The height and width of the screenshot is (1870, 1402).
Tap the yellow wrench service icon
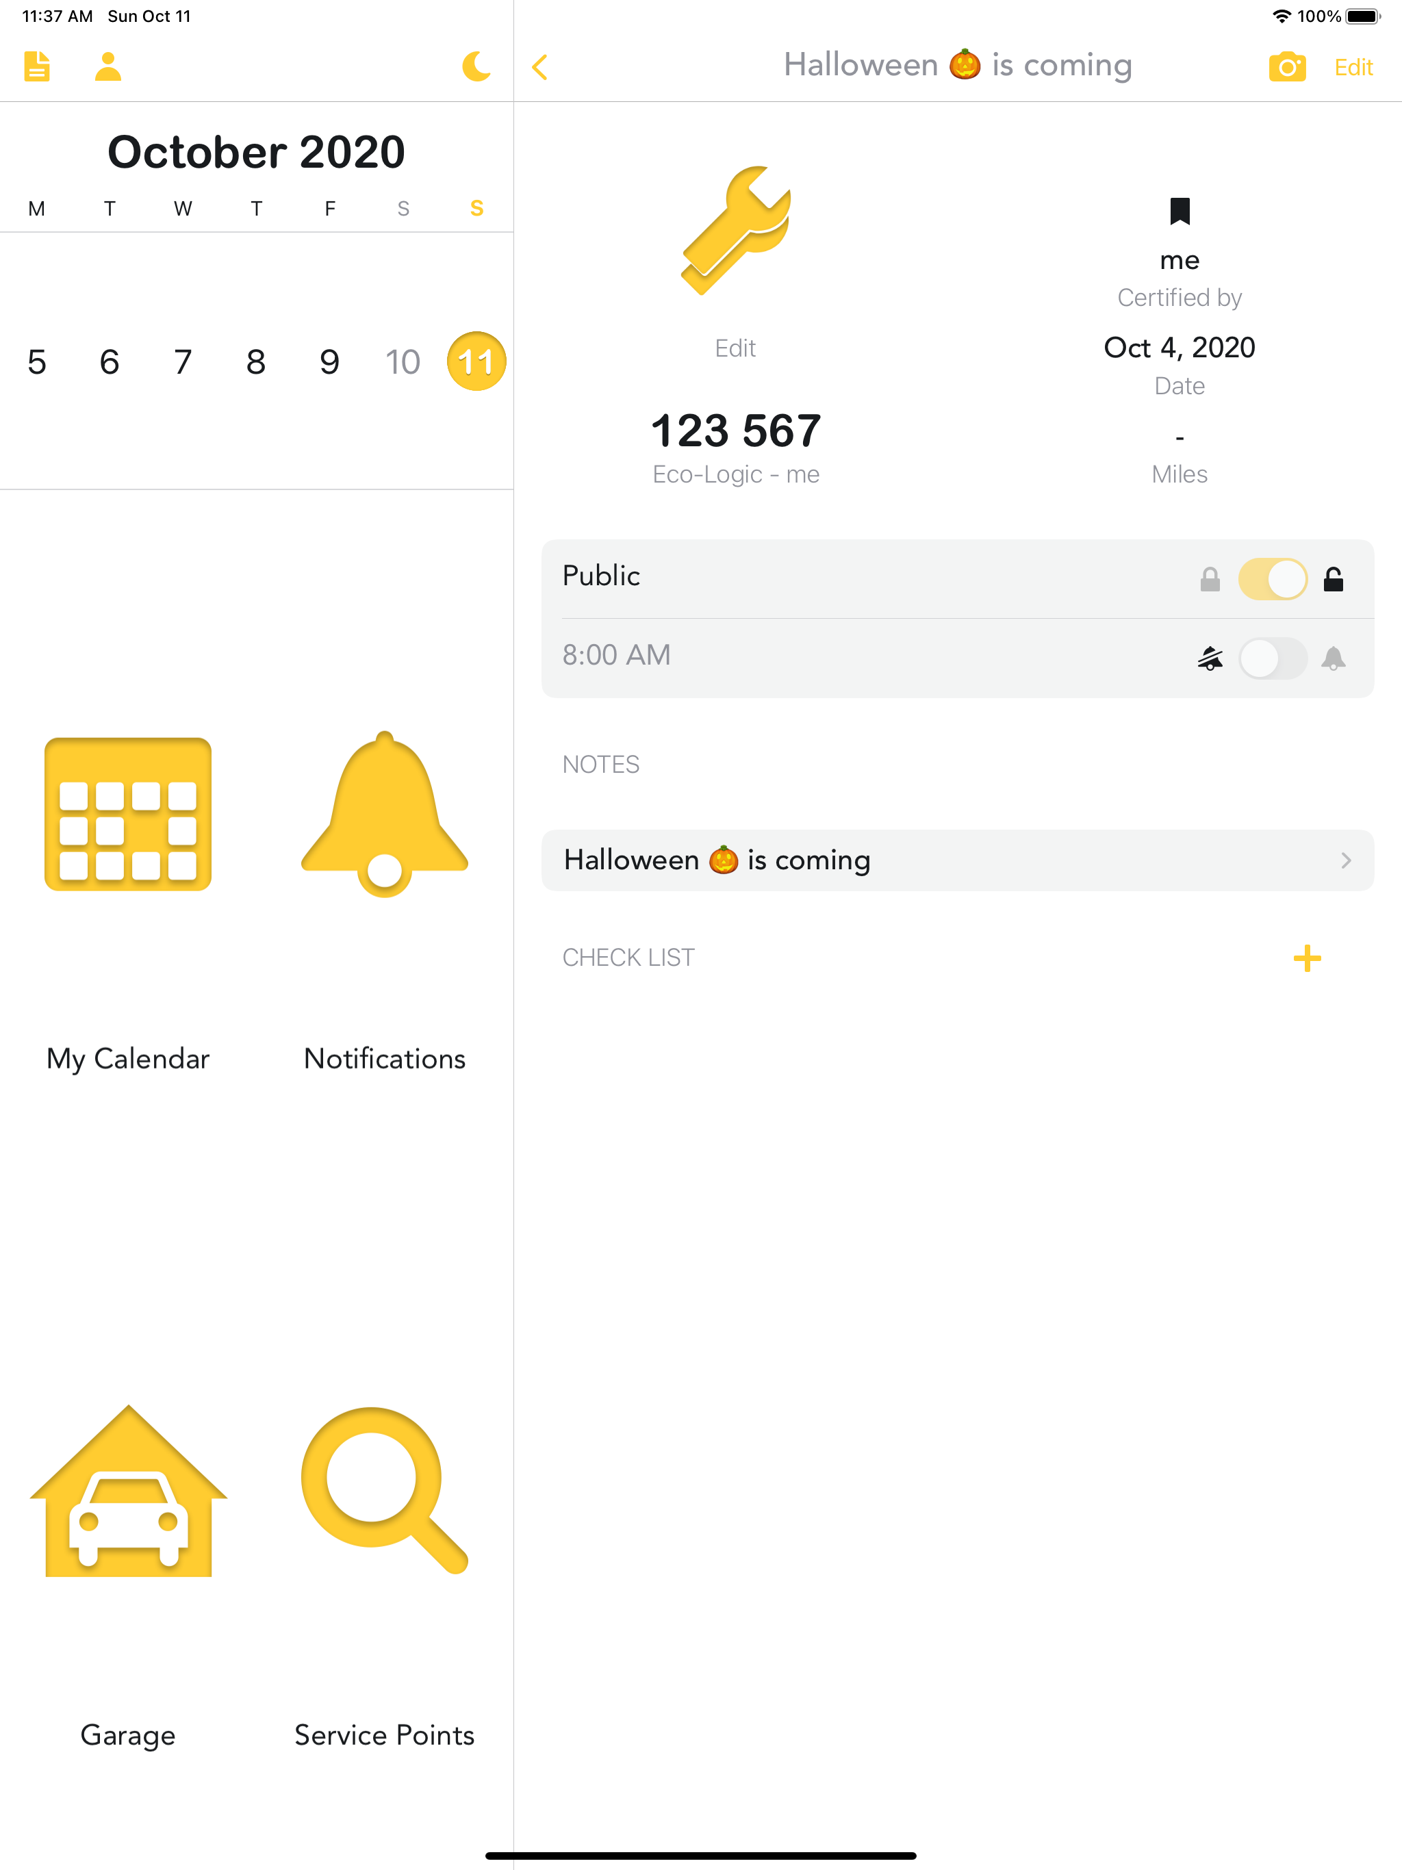pos(736,230)
